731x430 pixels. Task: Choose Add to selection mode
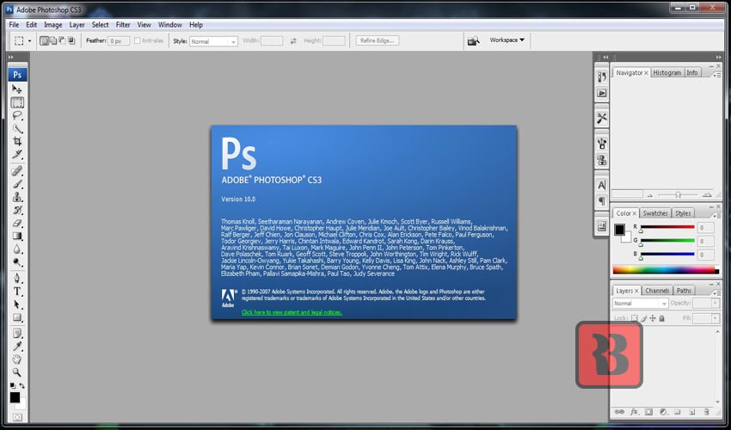coord(53,40)
